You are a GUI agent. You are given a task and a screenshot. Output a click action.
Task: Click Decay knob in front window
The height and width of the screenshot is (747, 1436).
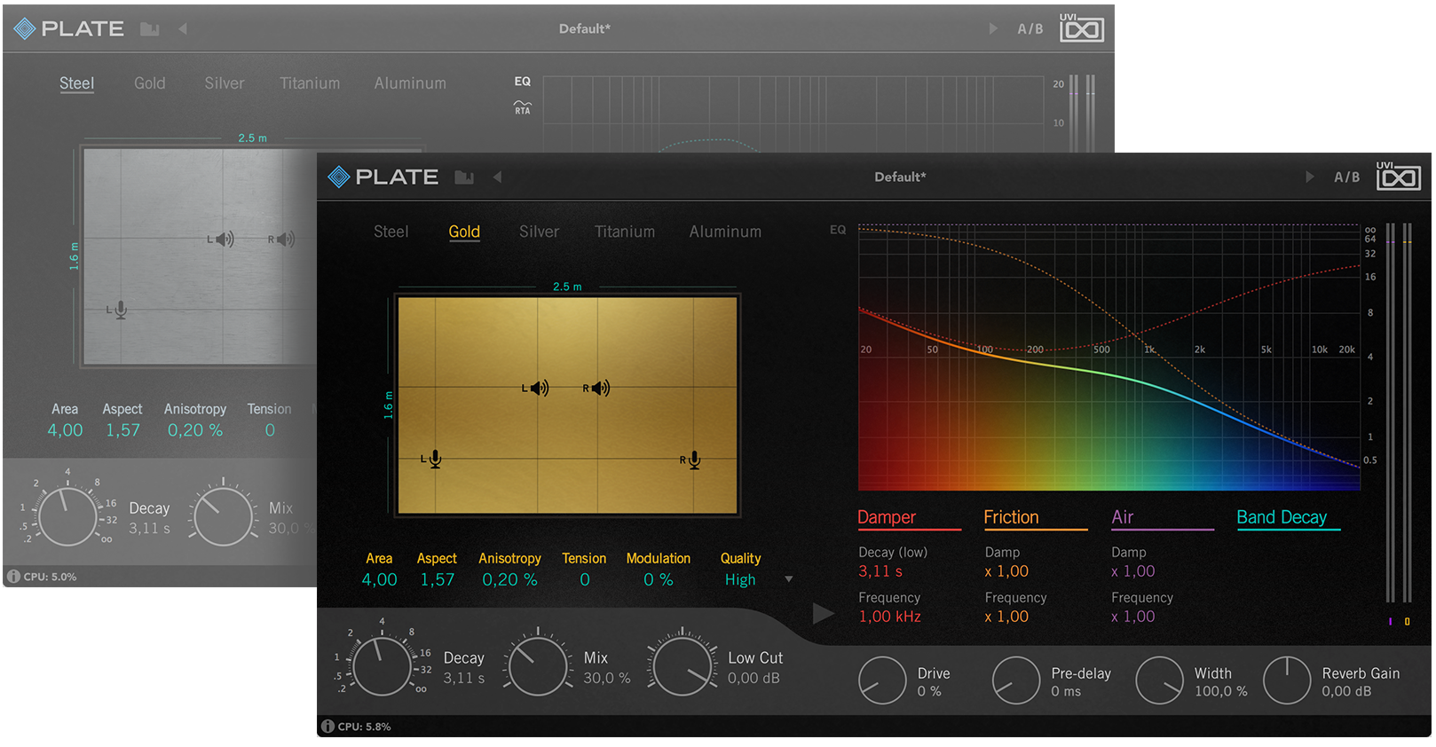click(383, 666)
